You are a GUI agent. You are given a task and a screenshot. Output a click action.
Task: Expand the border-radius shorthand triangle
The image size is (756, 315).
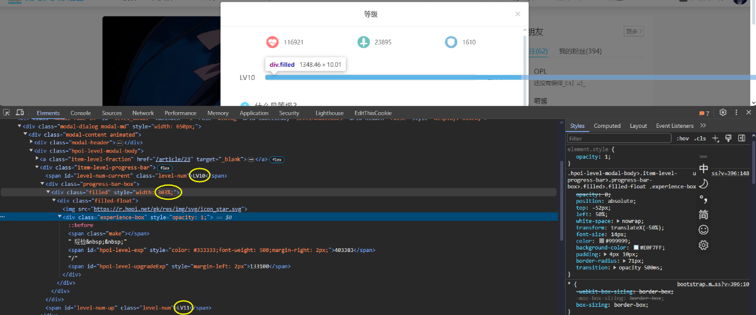click(x=624, y=261)
